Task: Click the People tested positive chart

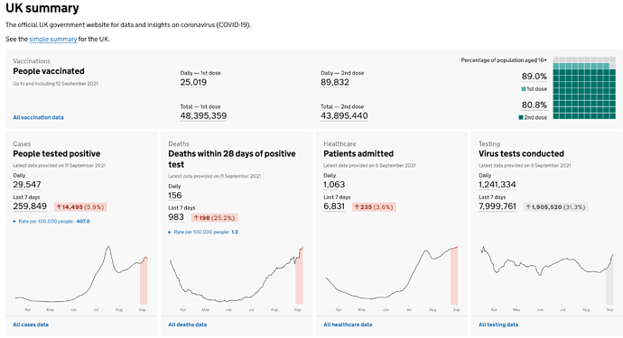Action: pyautogui.click(x=81, y=279)
